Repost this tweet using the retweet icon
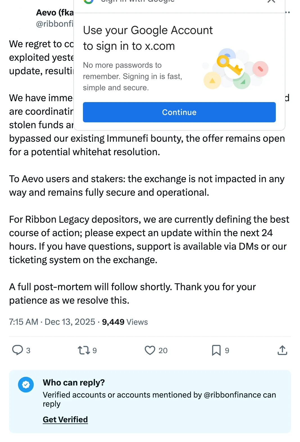 tap(84, 350)
